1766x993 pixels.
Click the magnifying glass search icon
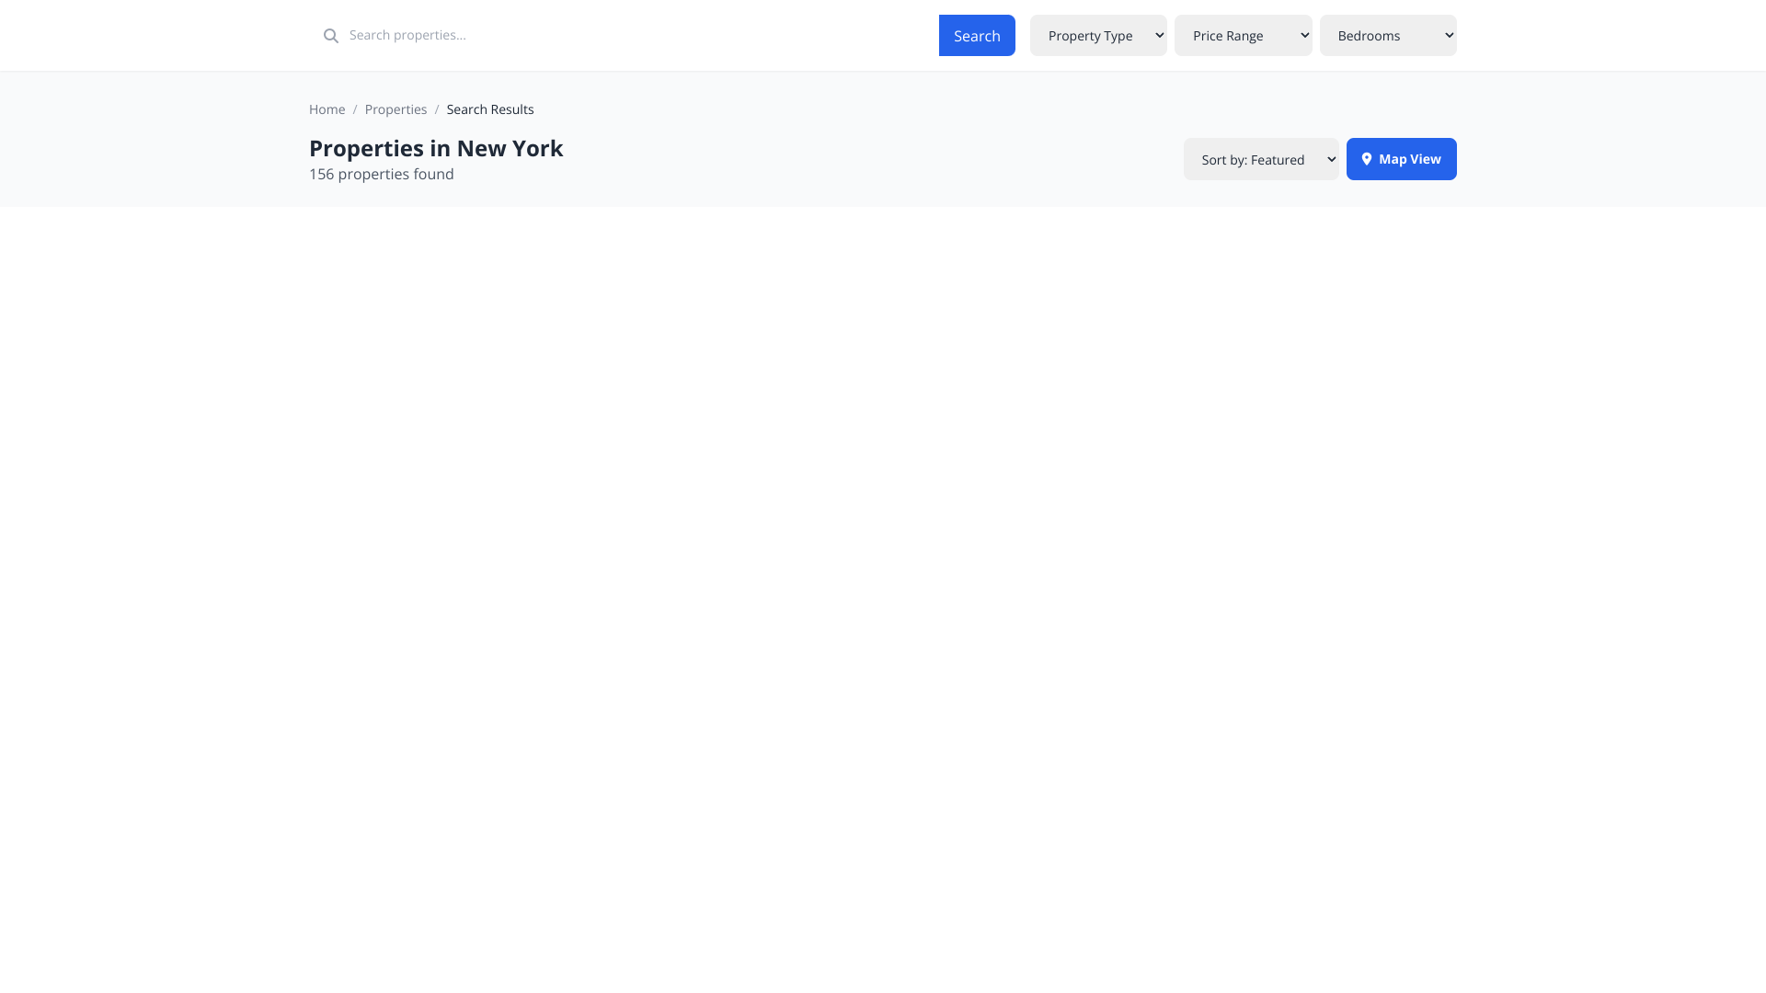331,36
